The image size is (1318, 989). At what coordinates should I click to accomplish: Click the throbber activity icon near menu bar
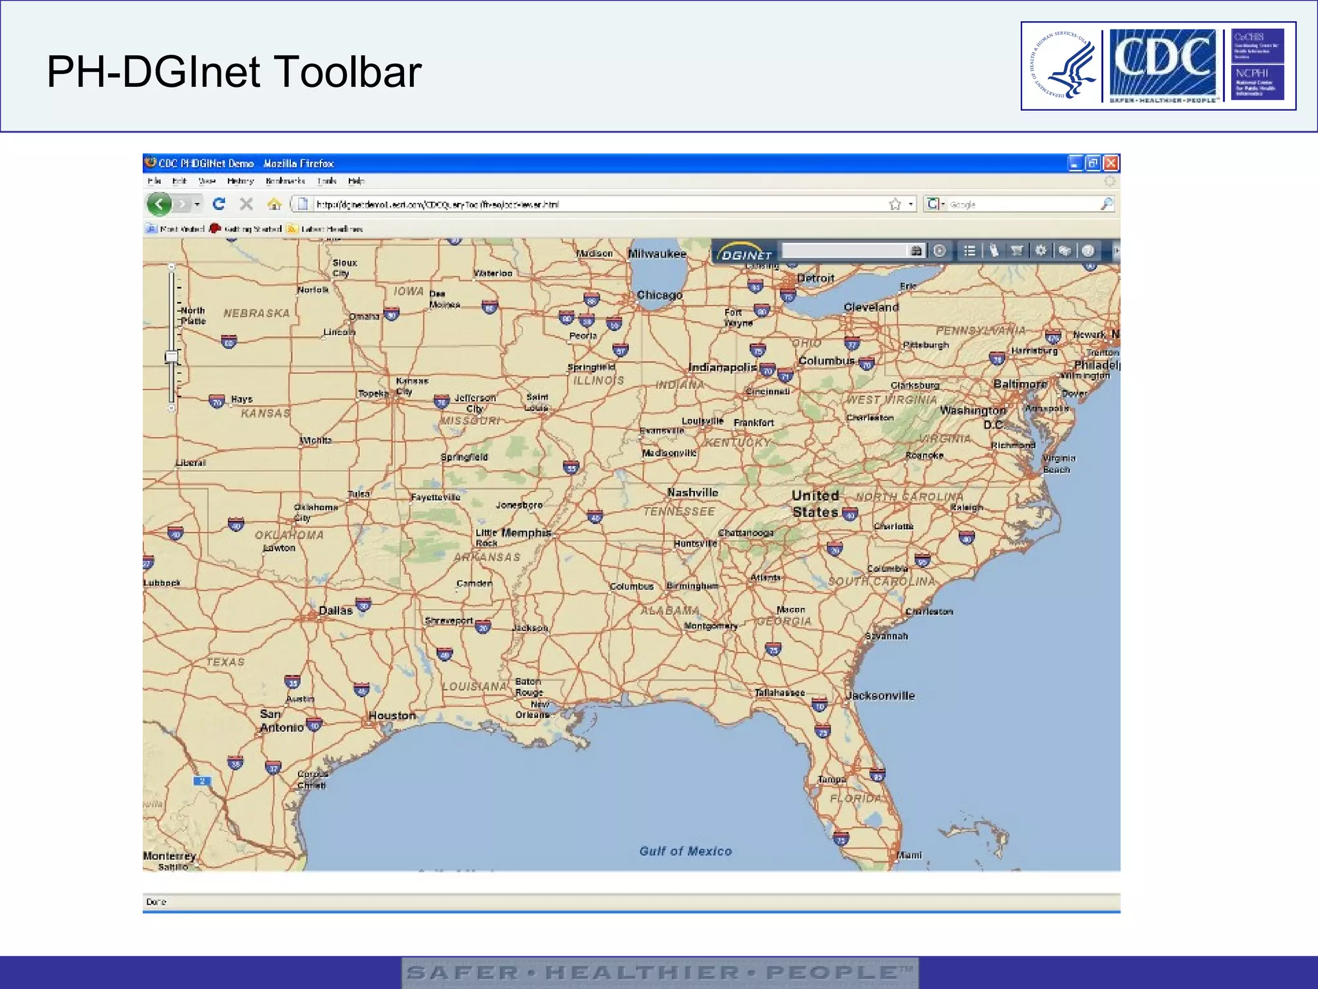[1110, 181]
